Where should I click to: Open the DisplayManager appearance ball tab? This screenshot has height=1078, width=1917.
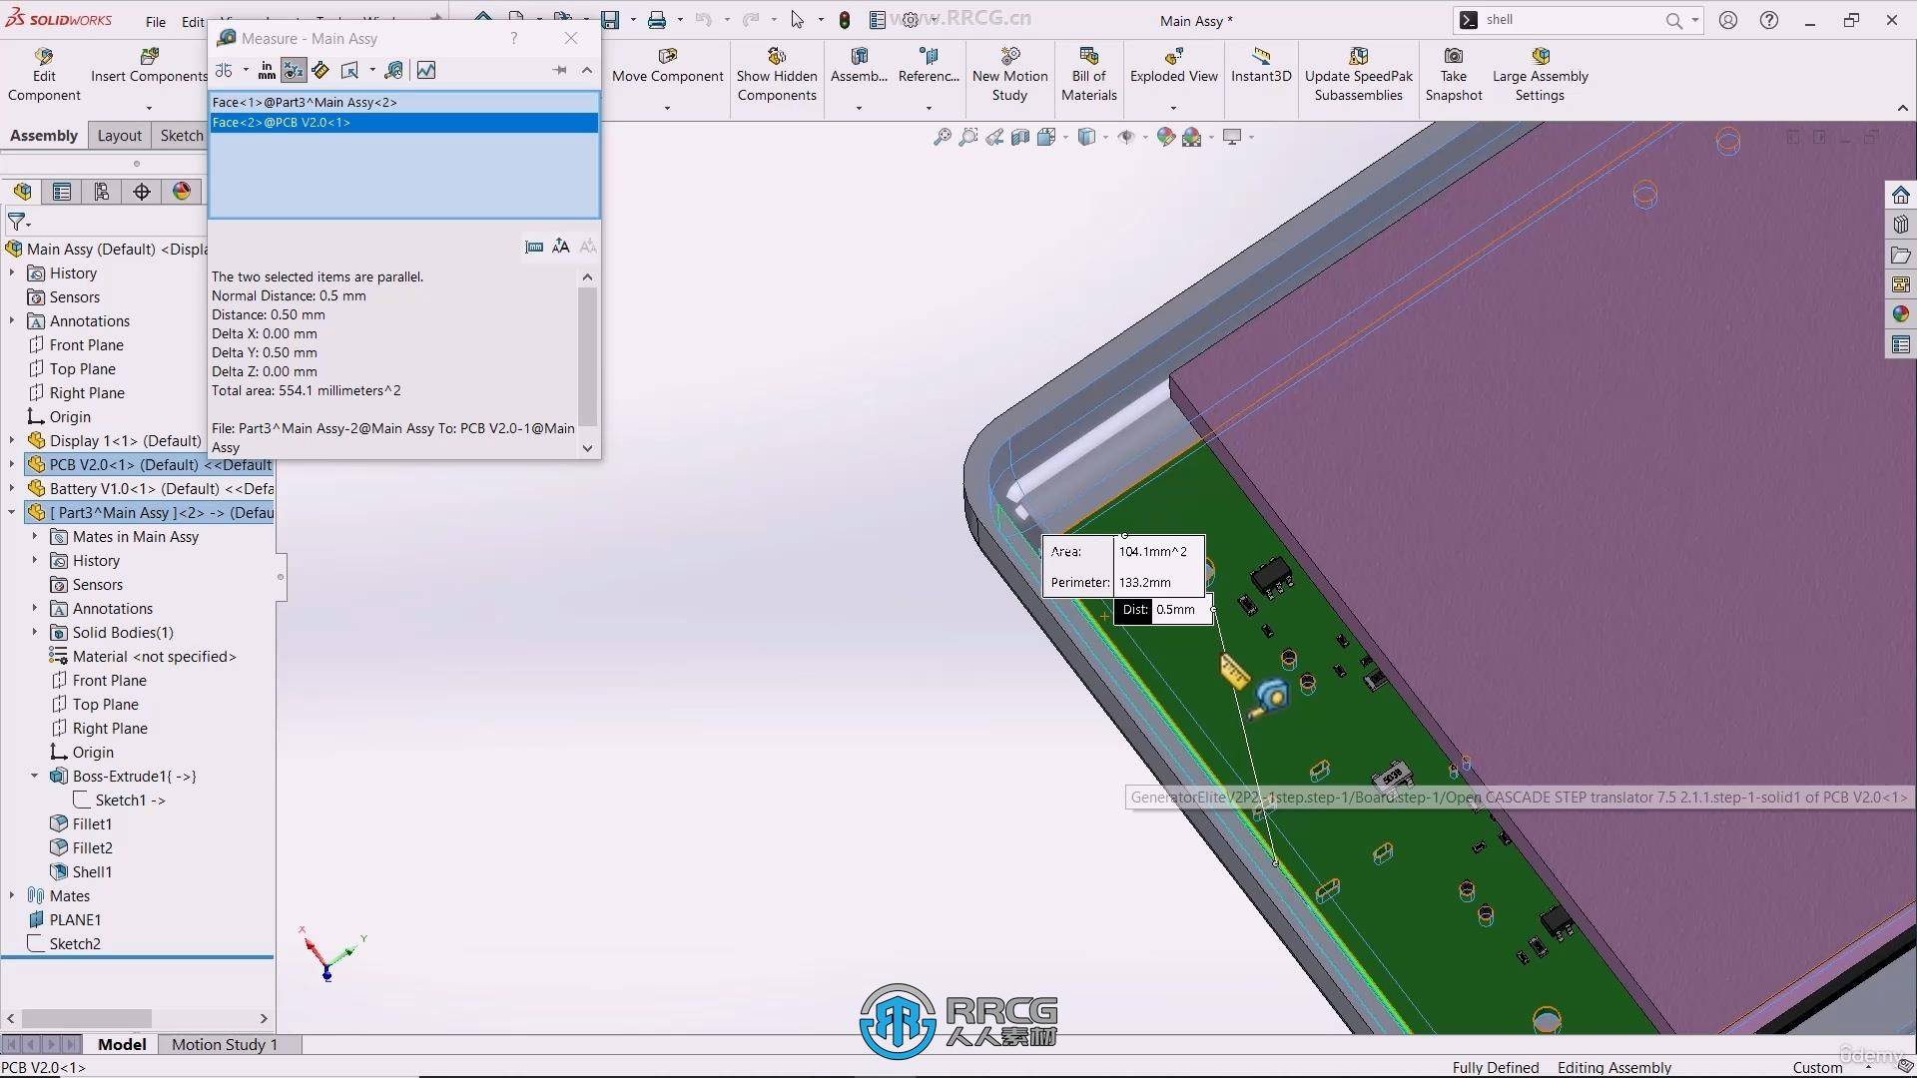182,192
